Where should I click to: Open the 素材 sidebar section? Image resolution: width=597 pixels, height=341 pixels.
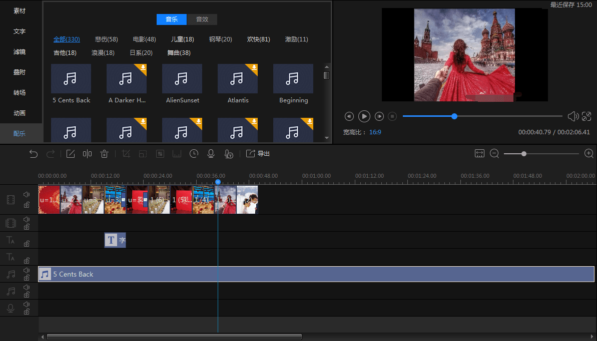(20, 11)
